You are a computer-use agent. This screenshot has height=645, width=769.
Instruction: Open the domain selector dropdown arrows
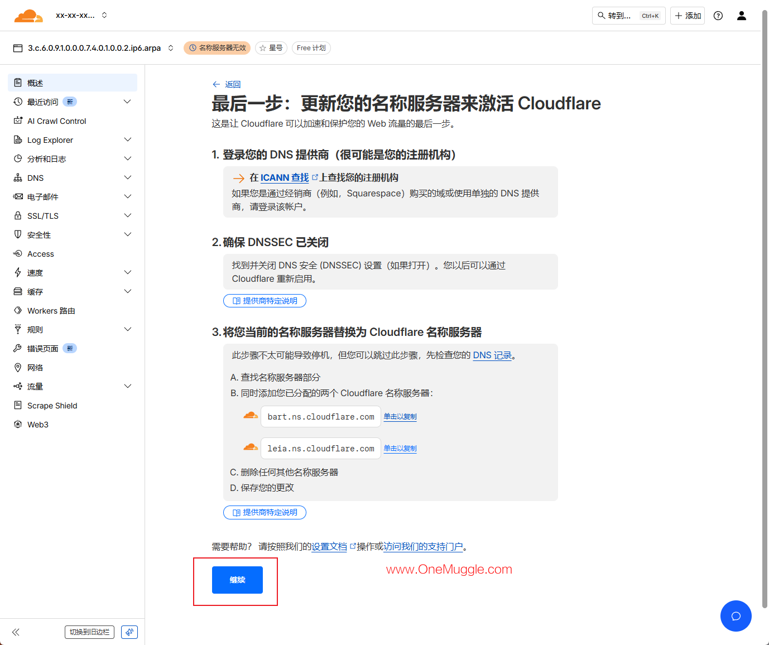171,48
